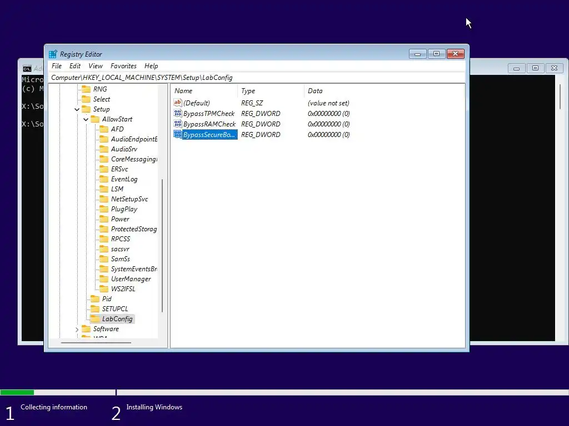This screenshot has height=426, width=569.
Task: Select the AudioEndpointE key label
Action: (134, 139)
